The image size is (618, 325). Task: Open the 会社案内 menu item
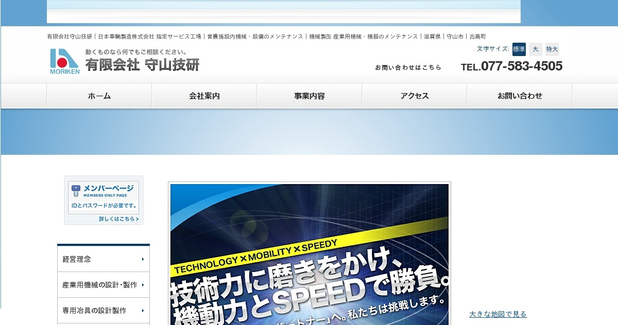[204, 96]
